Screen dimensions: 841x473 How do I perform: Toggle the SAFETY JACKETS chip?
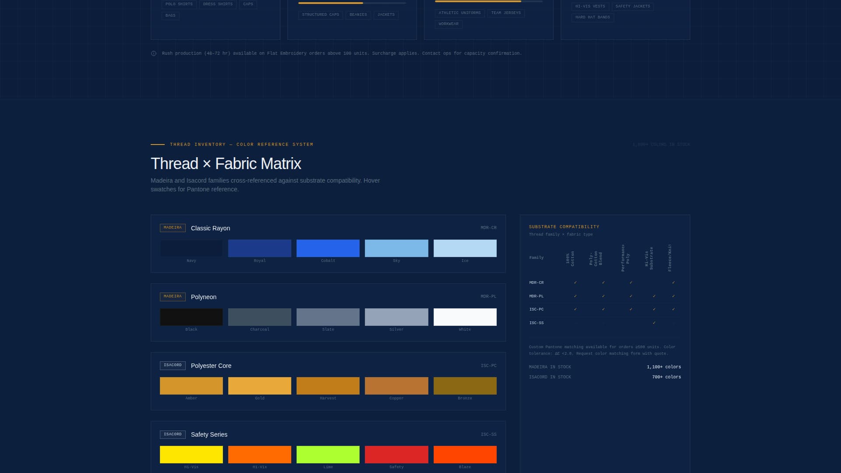[633, 6]
